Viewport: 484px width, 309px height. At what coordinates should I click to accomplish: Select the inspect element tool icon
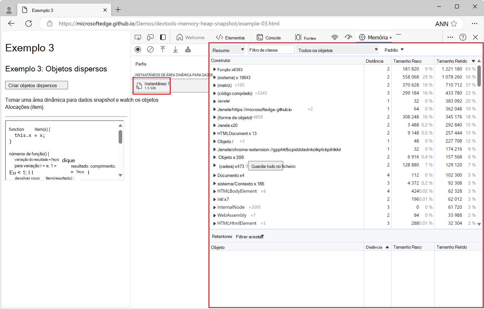[138, 37]
